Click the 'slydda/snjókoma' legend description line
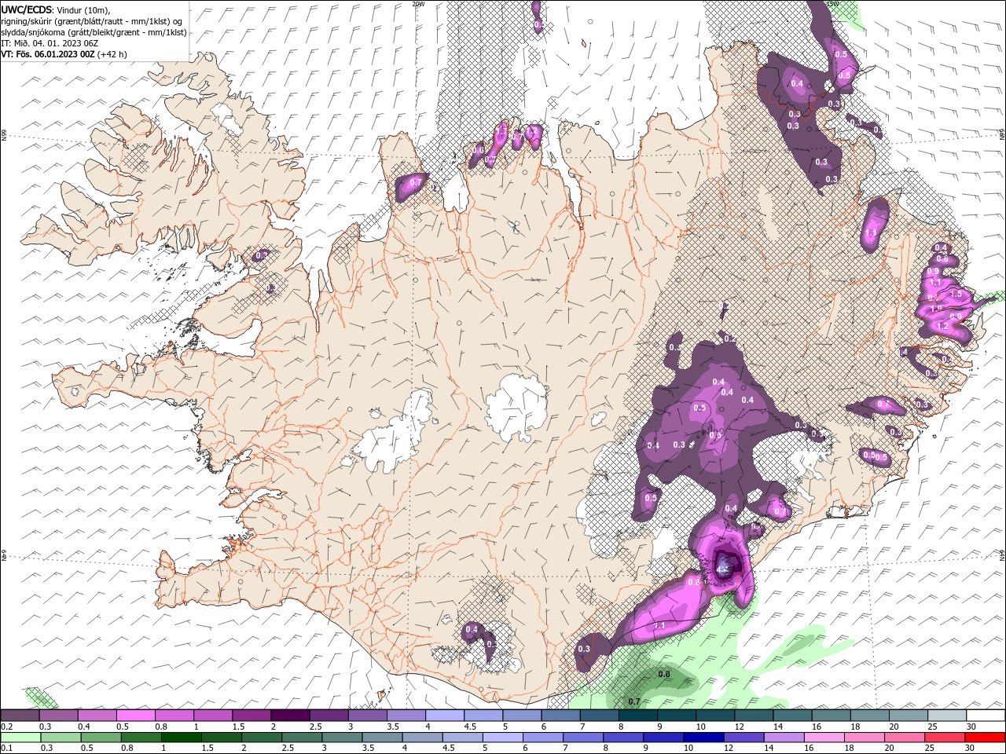Viewport: 1006px width, 754px height. 94,32
